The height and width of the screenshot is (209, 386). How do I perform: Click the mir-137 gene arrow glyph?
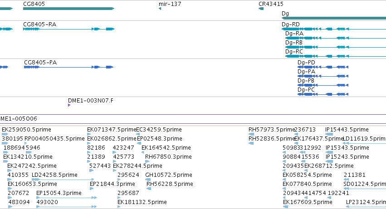(x=160, y=9)
